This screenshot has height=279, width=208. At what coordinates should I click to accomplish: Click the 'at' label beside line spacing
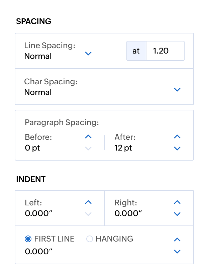tap(136, 51)
